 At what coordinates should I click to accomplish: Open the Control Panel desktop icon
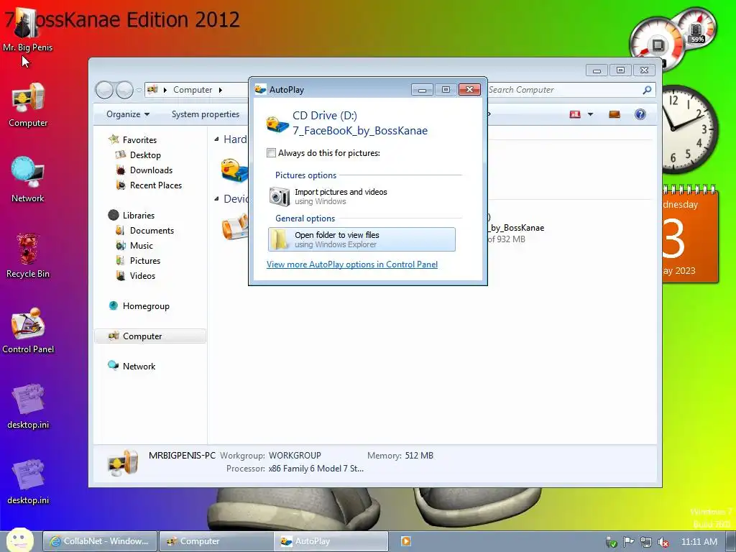tap(28, 331)
